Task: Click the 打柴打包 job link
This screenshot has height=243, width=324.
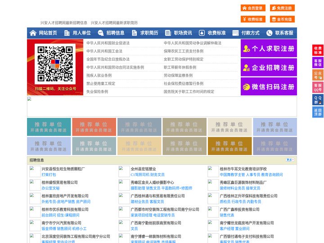Action: tap(49, 175)
